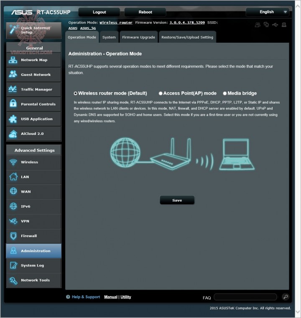
Task: Open System Log menu item
Action: [33, 266]
